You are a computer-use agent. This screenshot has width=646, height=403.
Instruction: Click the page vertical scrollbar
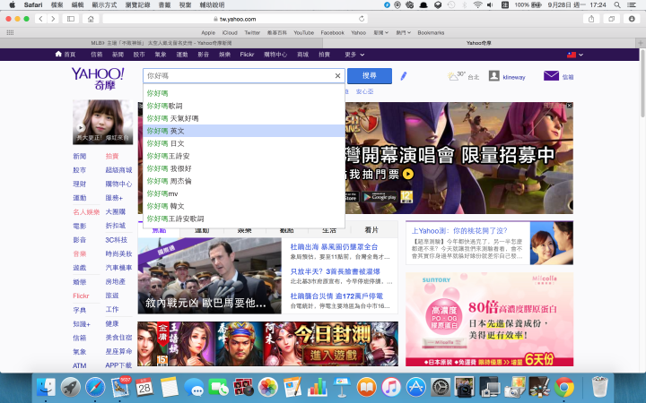click(x=642, y=83)
